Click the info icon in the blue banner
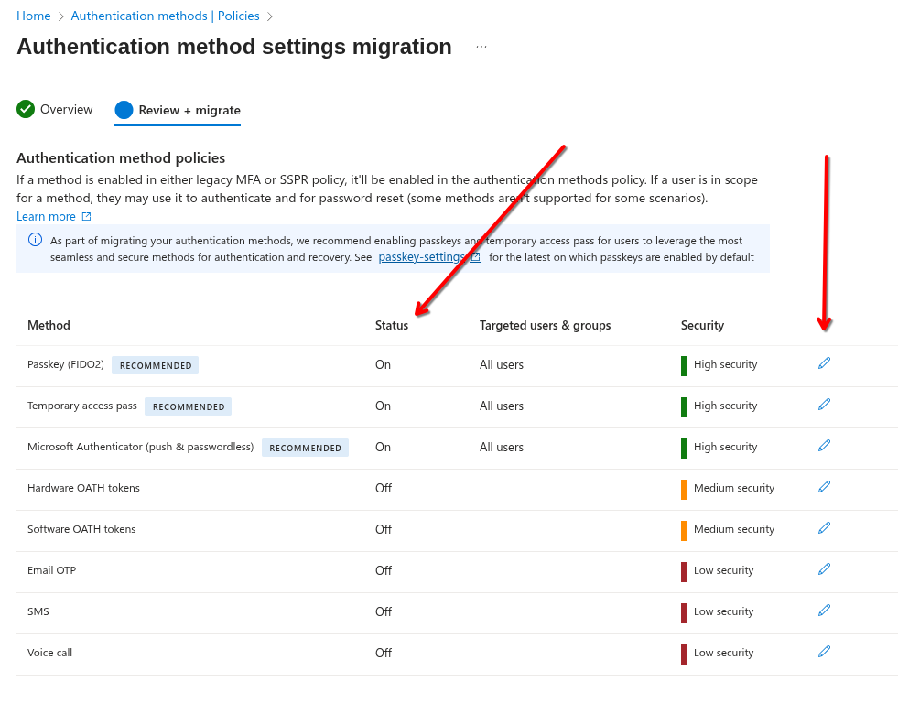 pos(34,240)
